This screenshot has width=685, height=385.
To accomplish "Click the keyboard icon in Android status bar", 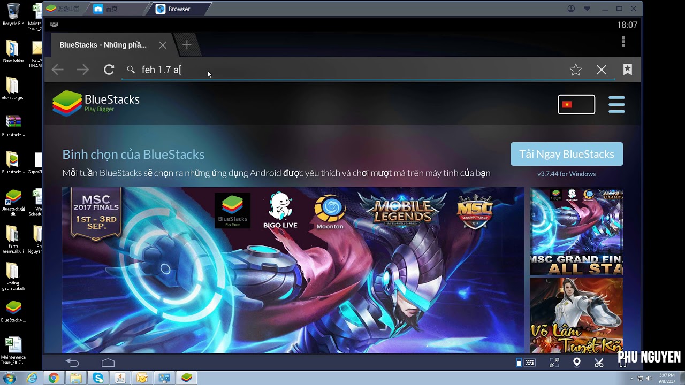I will (x=54, y=25).
